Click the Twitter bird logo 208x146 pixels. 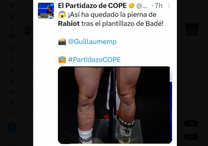coord(12,5)
